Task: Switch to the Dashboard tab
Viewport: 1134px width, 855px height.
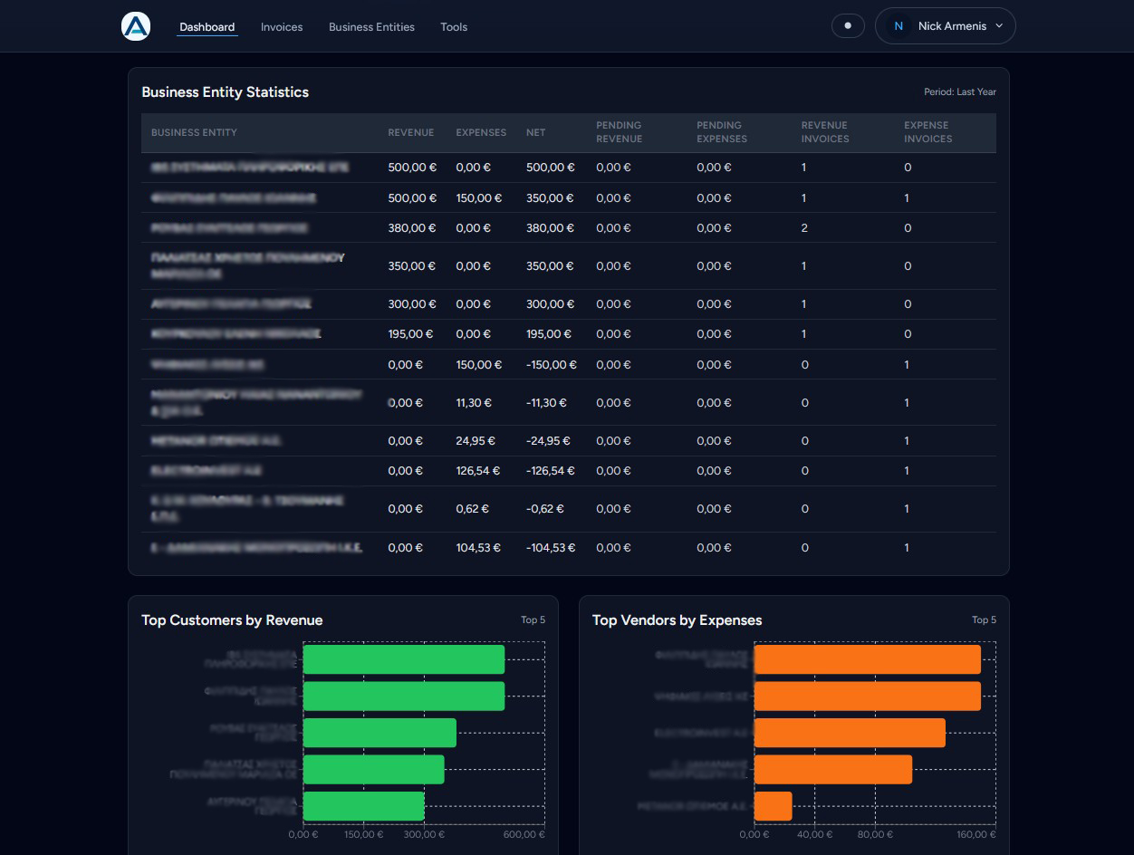Action: 207,27
